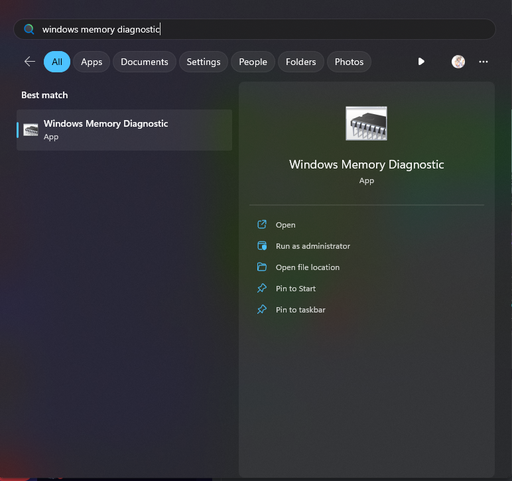Click the Pin to Start pin icon
This screenshot has width=512, height=481.
pos(262,289)
